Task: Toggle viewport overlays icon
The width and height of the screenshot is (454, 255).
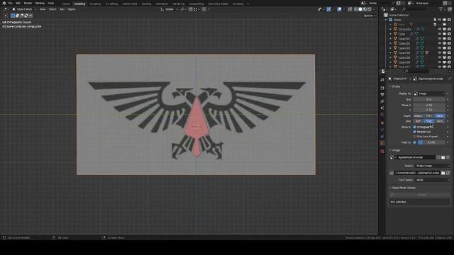Action: tap(339, 9)
